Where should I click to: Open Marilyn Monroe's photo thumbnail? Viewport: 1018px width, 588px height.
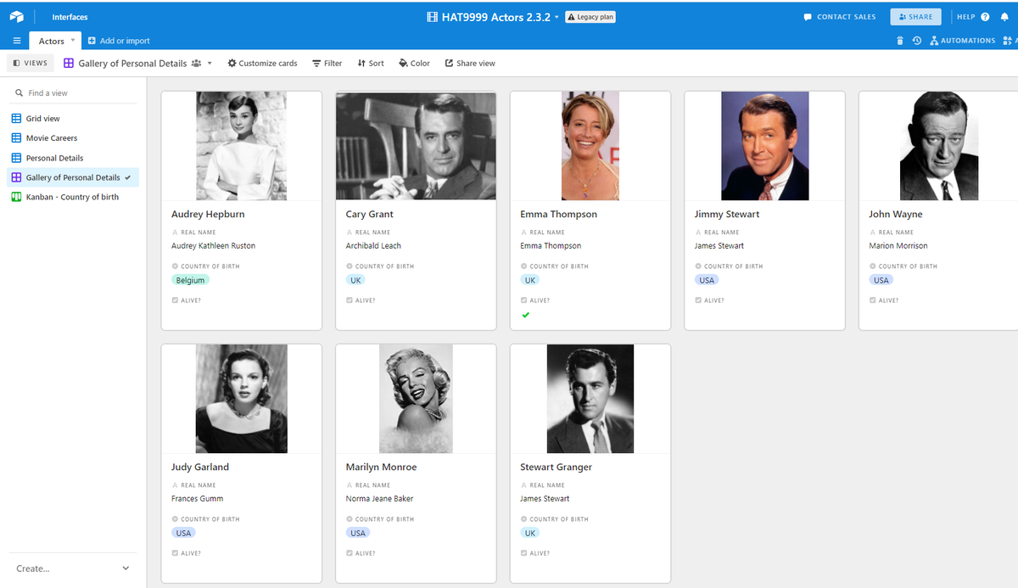click(416, 399)
